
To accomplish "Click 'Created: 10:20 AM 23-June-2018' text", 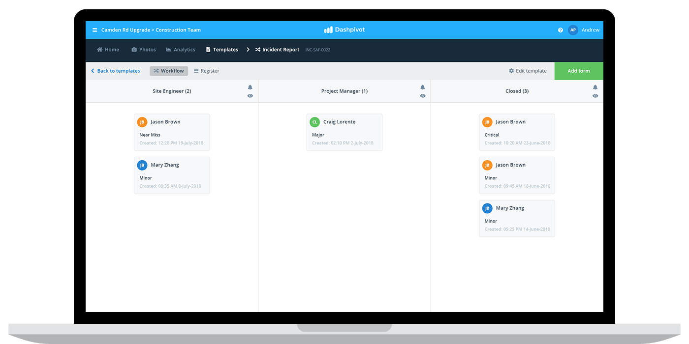I will 517,143.
